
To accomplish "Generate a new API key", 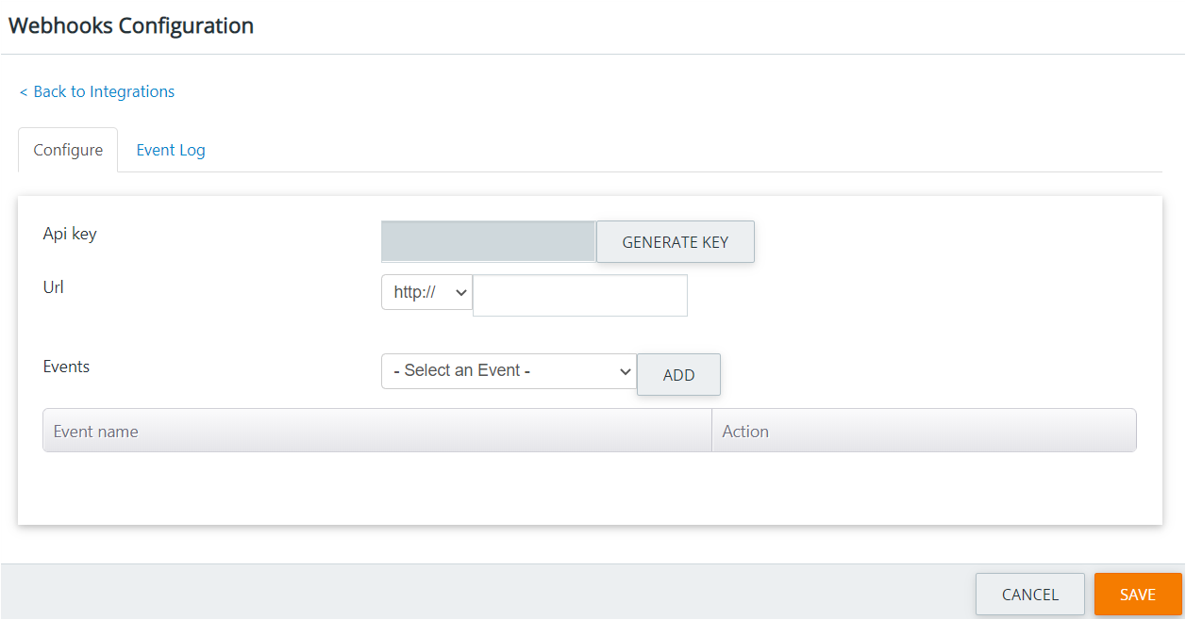I will pos(676,242).
